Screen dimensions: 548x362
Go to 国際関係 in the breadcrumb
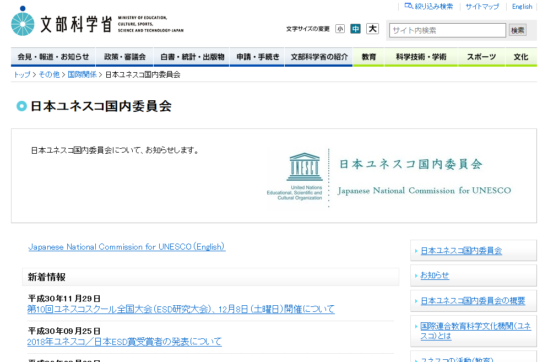click(x=82, y=74)
